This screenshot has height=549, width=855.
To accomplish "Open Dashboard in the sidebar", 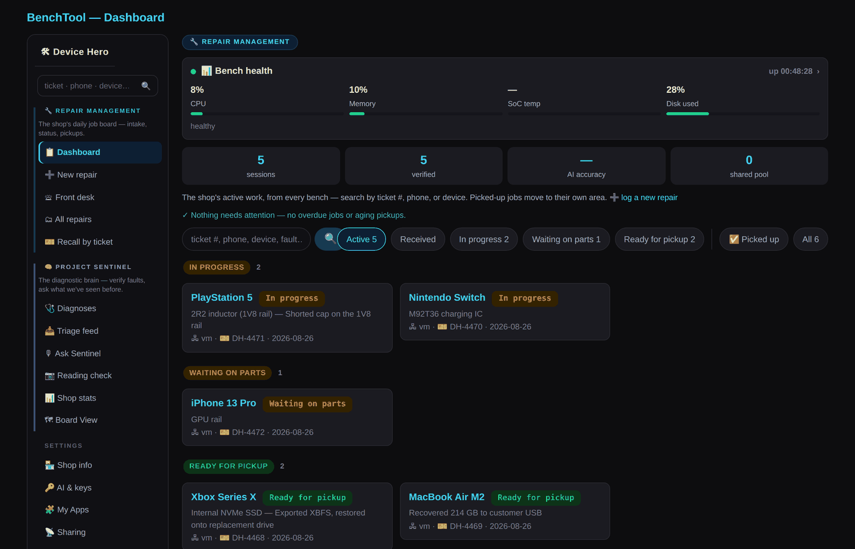I will [x=100, y=152].
